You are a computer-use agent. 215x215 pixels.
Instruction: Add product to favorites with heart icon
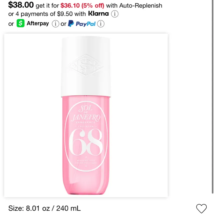pyautogui.click(x=201, y=209)
